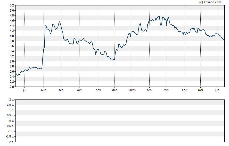Click the '2 d.' lower chart label
Viewport: 229px width, 146px height.
pyautogui.click(x=12, y=100)
